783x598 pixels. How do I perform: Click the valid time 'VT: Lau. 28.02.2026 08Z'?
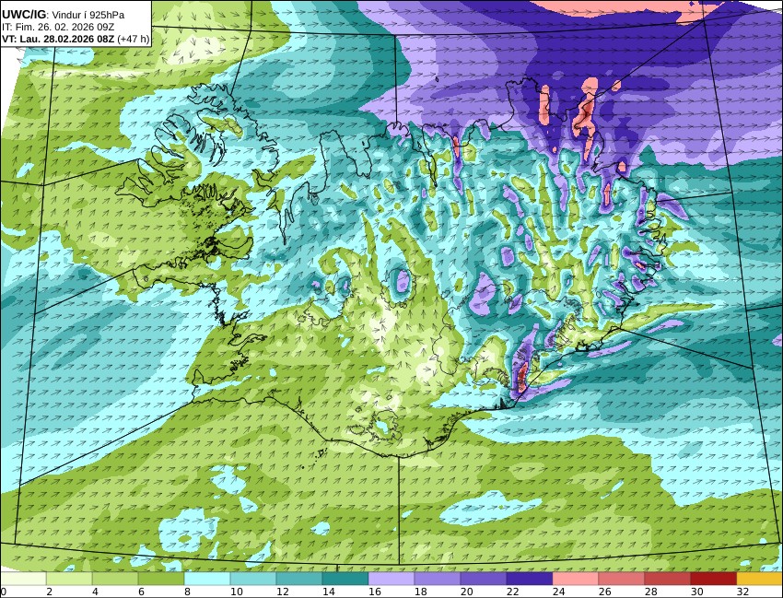tap(58, 40)
